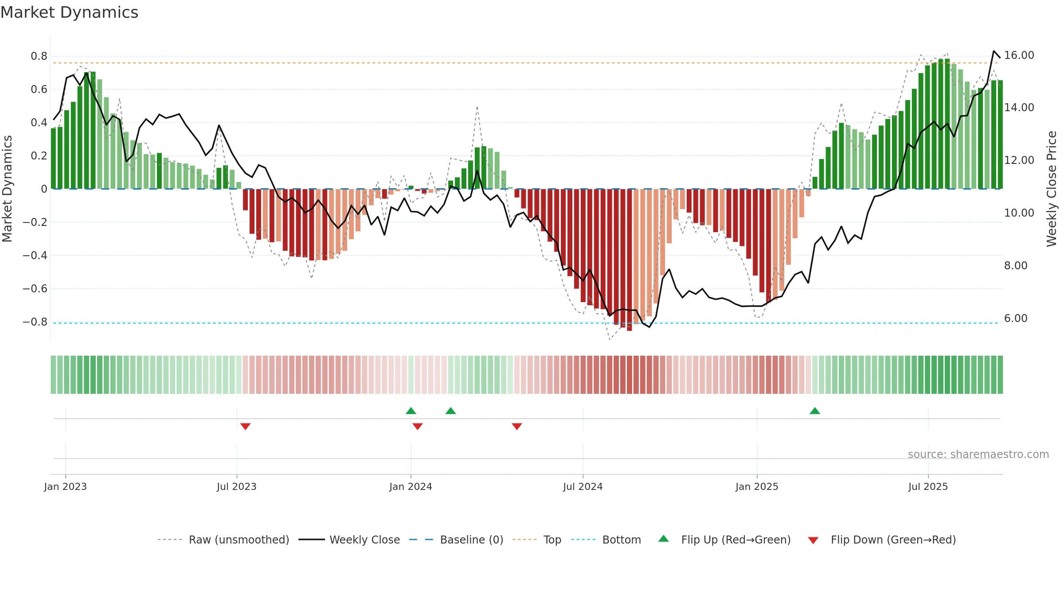Toggle the Raw (unsmoothed) legend entry

pyautogui.click(x=223, y=540)
